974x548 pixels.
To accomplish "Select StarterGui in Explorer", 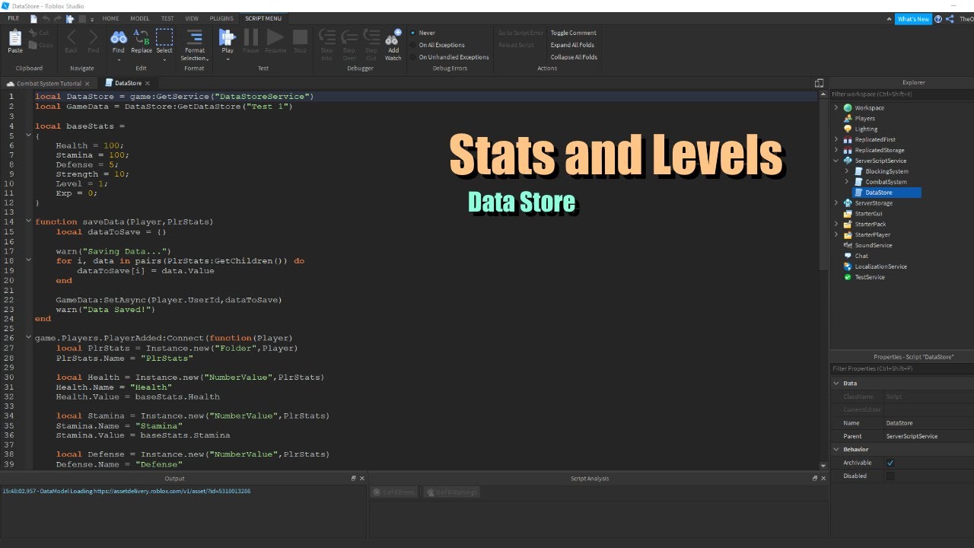I will point(868,214).
